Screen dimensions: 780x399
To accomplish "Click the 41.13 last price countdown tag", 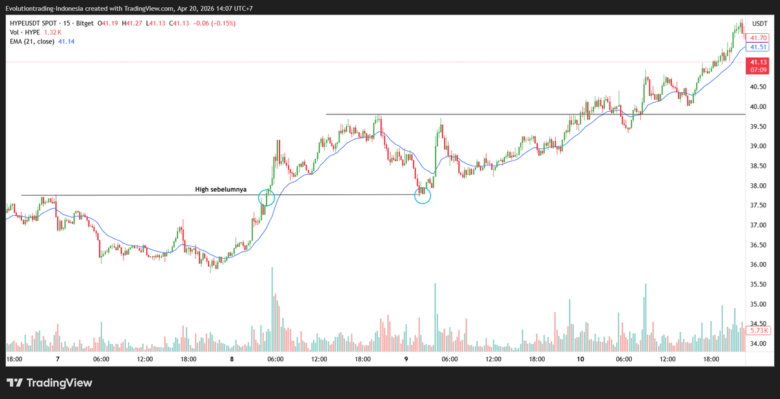I will coord(758,66).
